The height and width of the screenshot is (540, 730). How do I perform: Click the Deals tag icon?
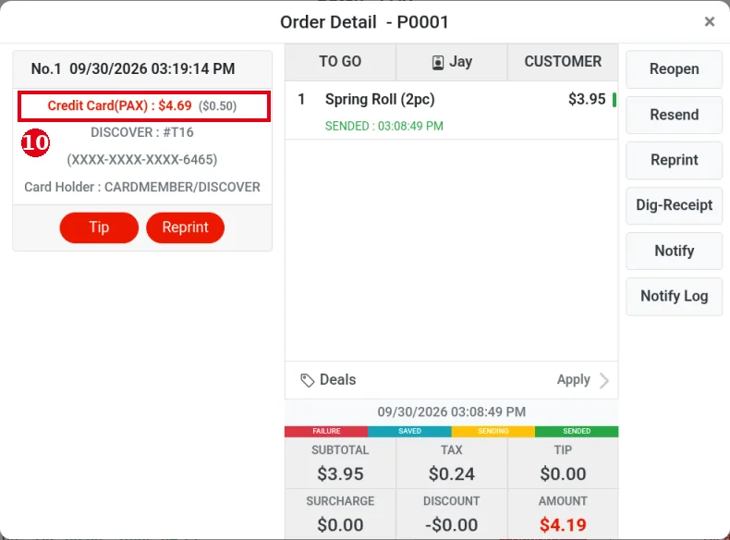click(x=308, y=380)
